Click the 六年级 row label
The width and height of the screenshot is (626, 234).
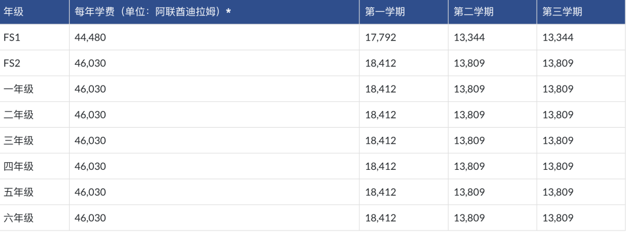click(19, 218)
